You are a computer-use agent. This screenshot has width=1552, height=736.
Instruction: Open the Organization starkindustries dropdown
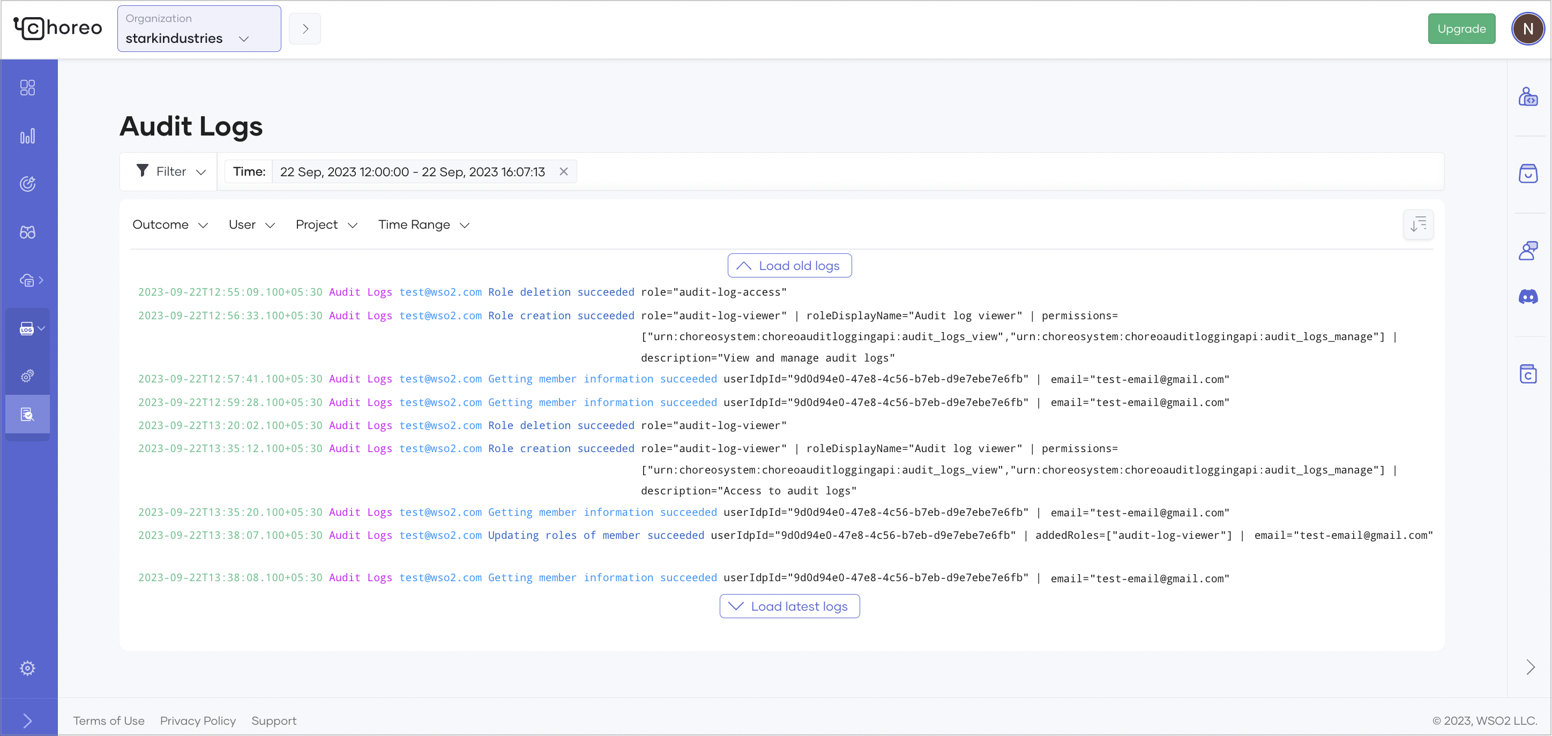click(199, 29)
